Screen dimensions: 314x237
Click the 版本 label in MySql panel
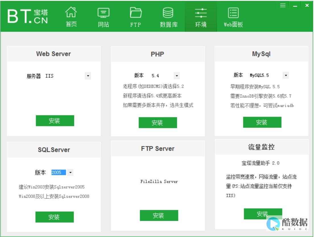(238, 75)
